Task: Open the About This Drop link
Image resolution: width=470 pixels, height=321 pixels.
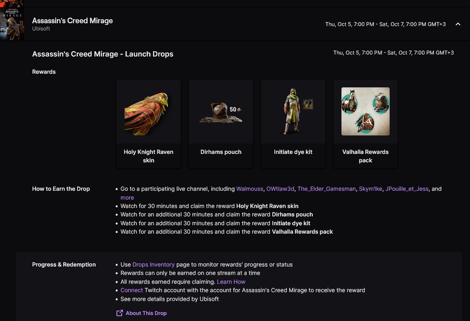Action: (x=146, y=313)
